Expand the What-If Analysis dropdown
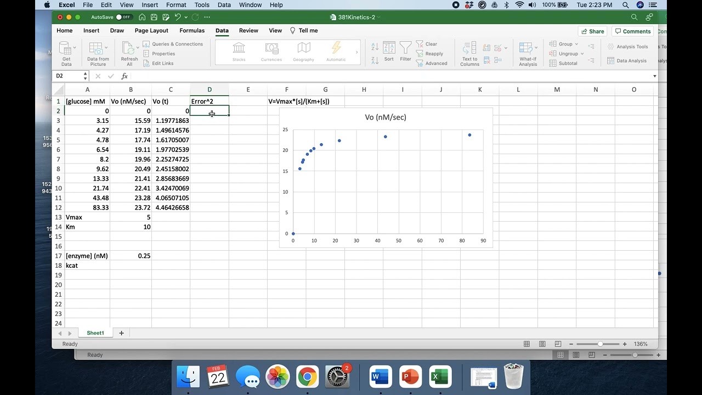This screenshot has height=395, width=702. (536, 47)
